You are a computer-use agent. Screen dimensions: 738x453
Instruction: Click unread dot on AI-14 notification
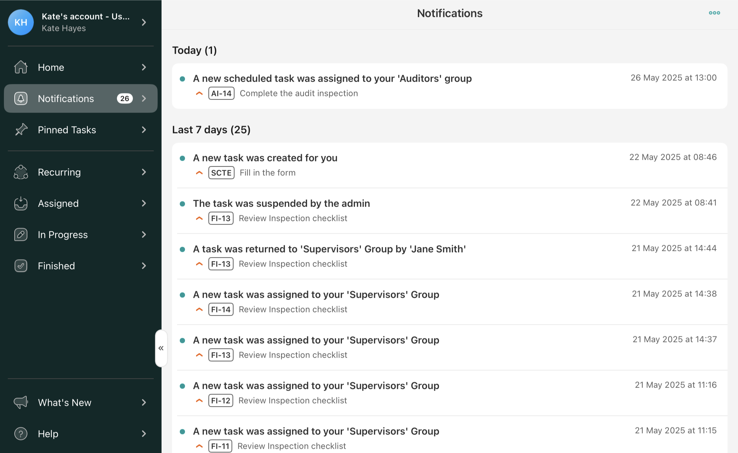[x=182, y=79]
